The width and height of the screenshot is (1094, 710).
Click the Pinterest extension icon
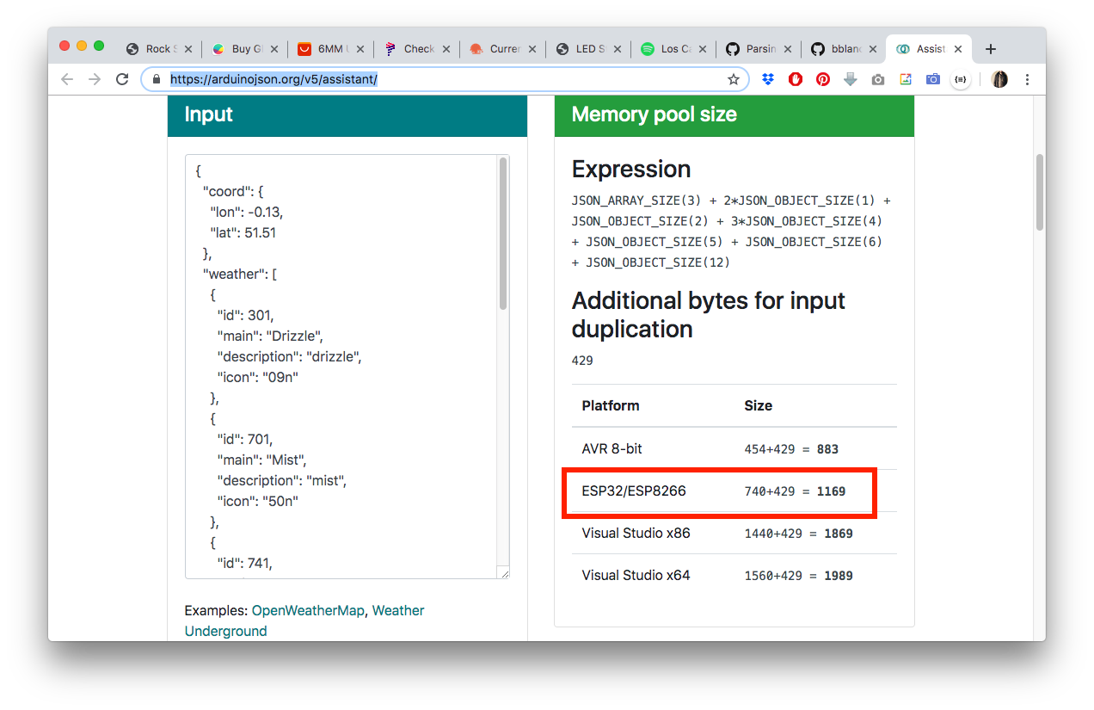(x=823, y=79)
